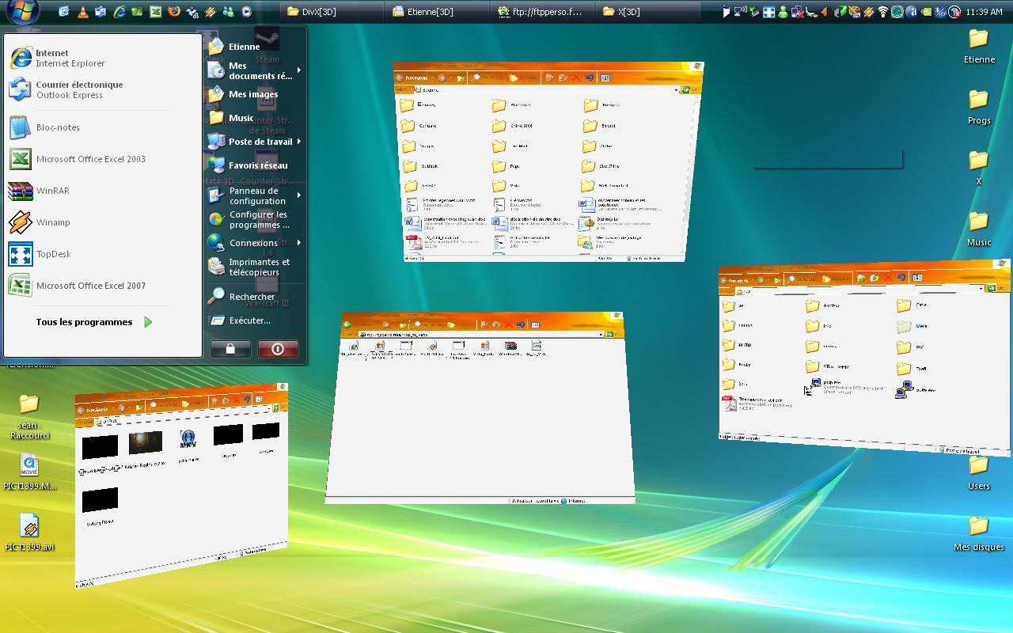The width and height of the screenshot is (1013, 633).
Task: Open Bluetooth tray icon
Action: 940,12
